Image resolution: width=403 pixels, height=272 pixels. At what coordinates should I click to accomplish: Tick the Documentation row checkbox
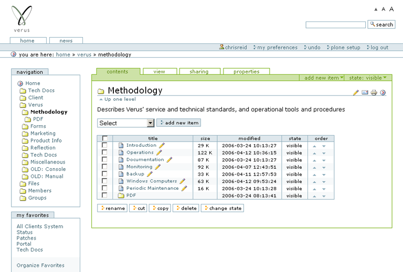point(104,160)
